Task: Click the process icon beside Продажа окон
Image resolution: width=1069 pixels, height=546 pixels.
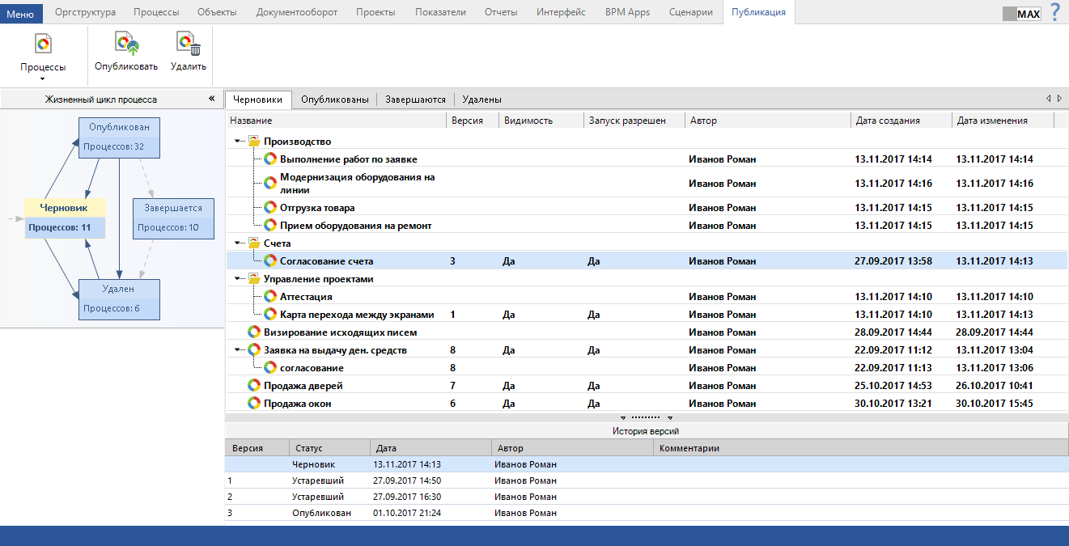Action: click(254, 404)
